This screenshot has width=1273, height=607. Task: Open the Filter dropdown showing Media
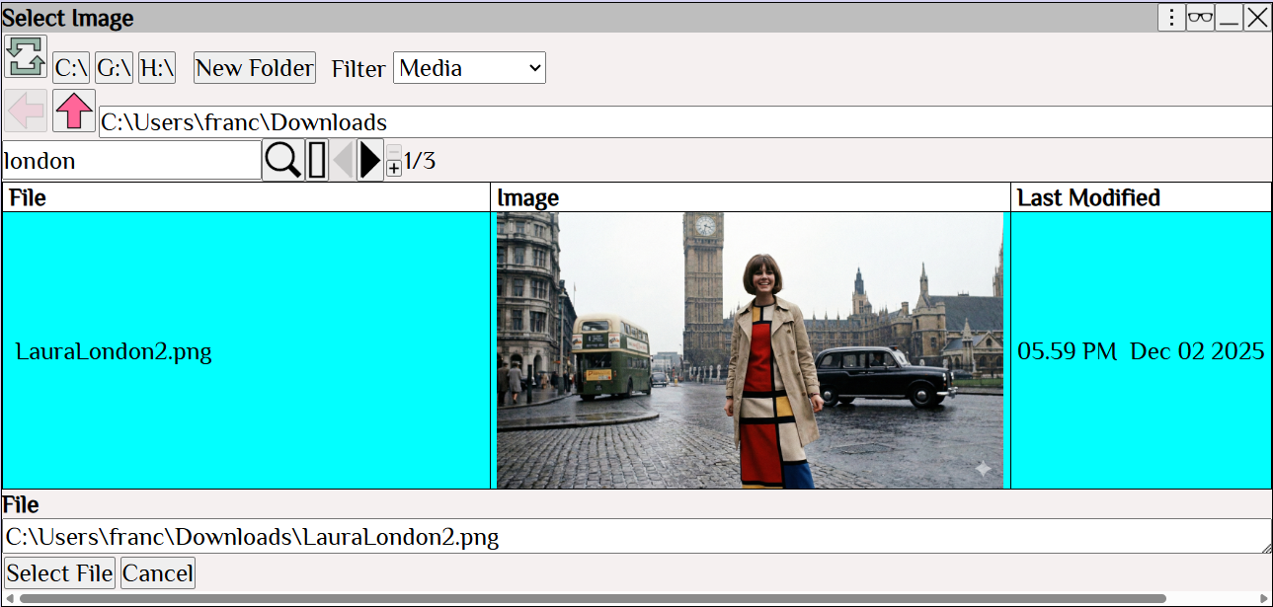[x=469, y=68]
